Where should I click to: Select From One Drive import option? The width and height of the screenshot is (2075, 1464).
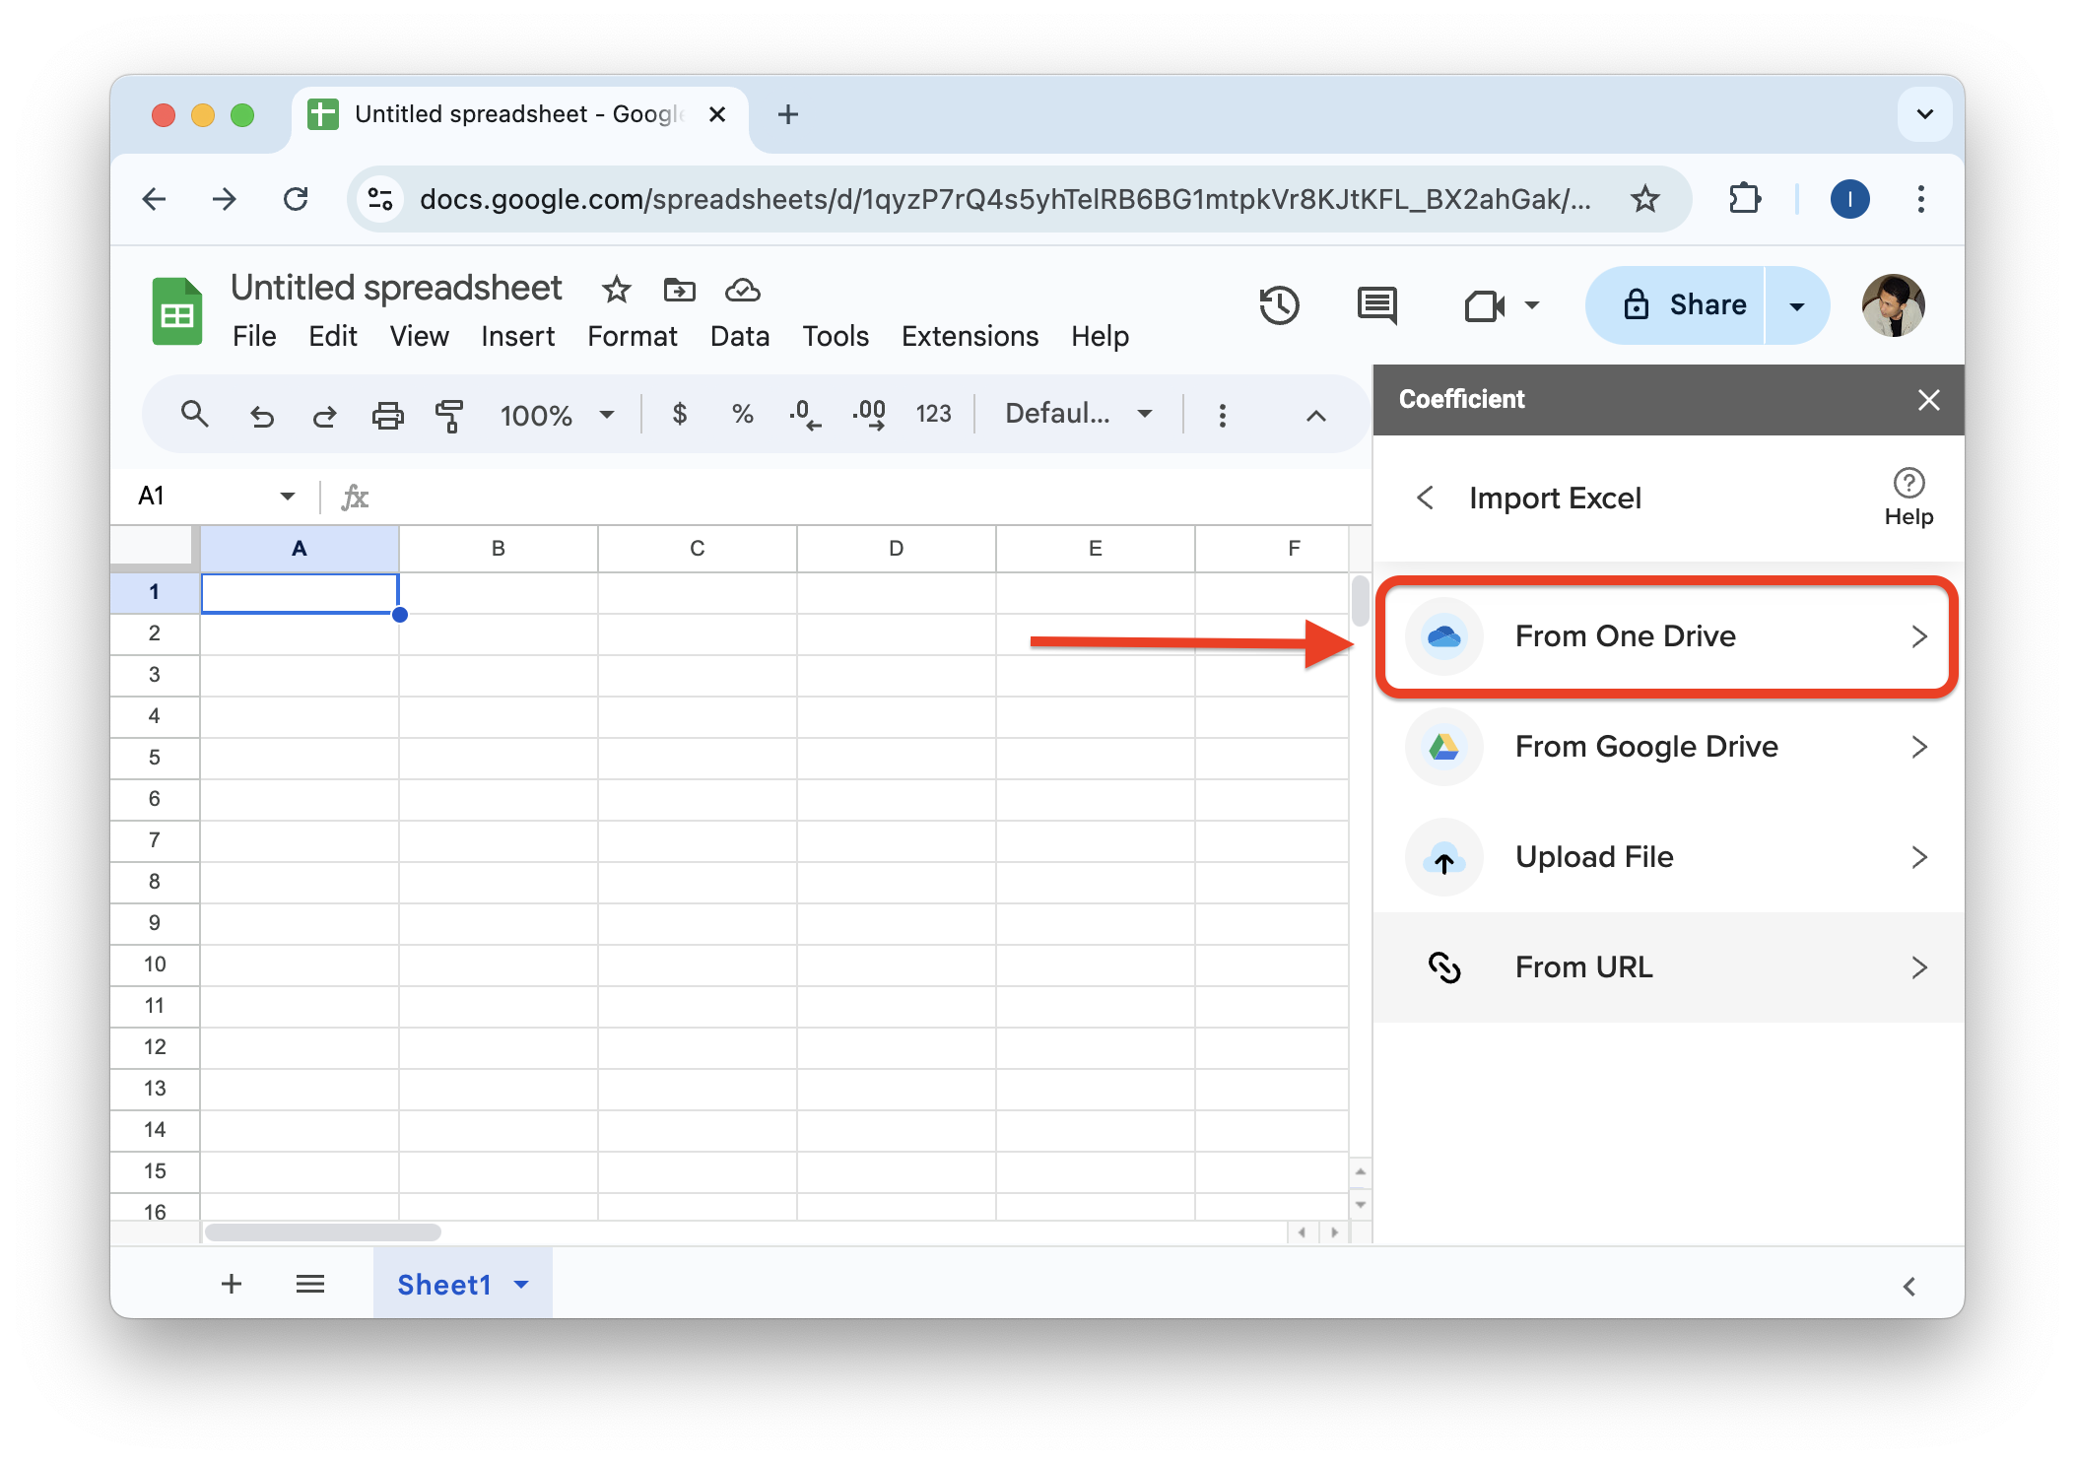1665,636
